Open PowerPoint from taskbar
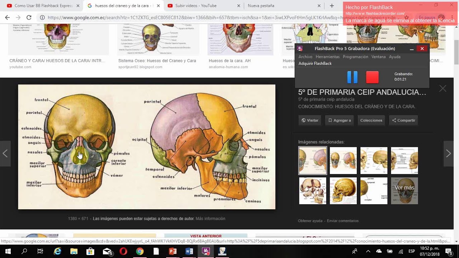 coord(173,251)
